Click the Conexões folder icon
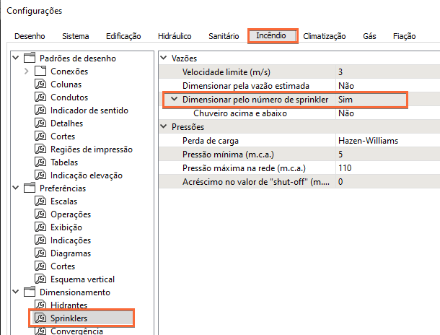This screenshot has width=440, height=335. (x=40, y=71)
